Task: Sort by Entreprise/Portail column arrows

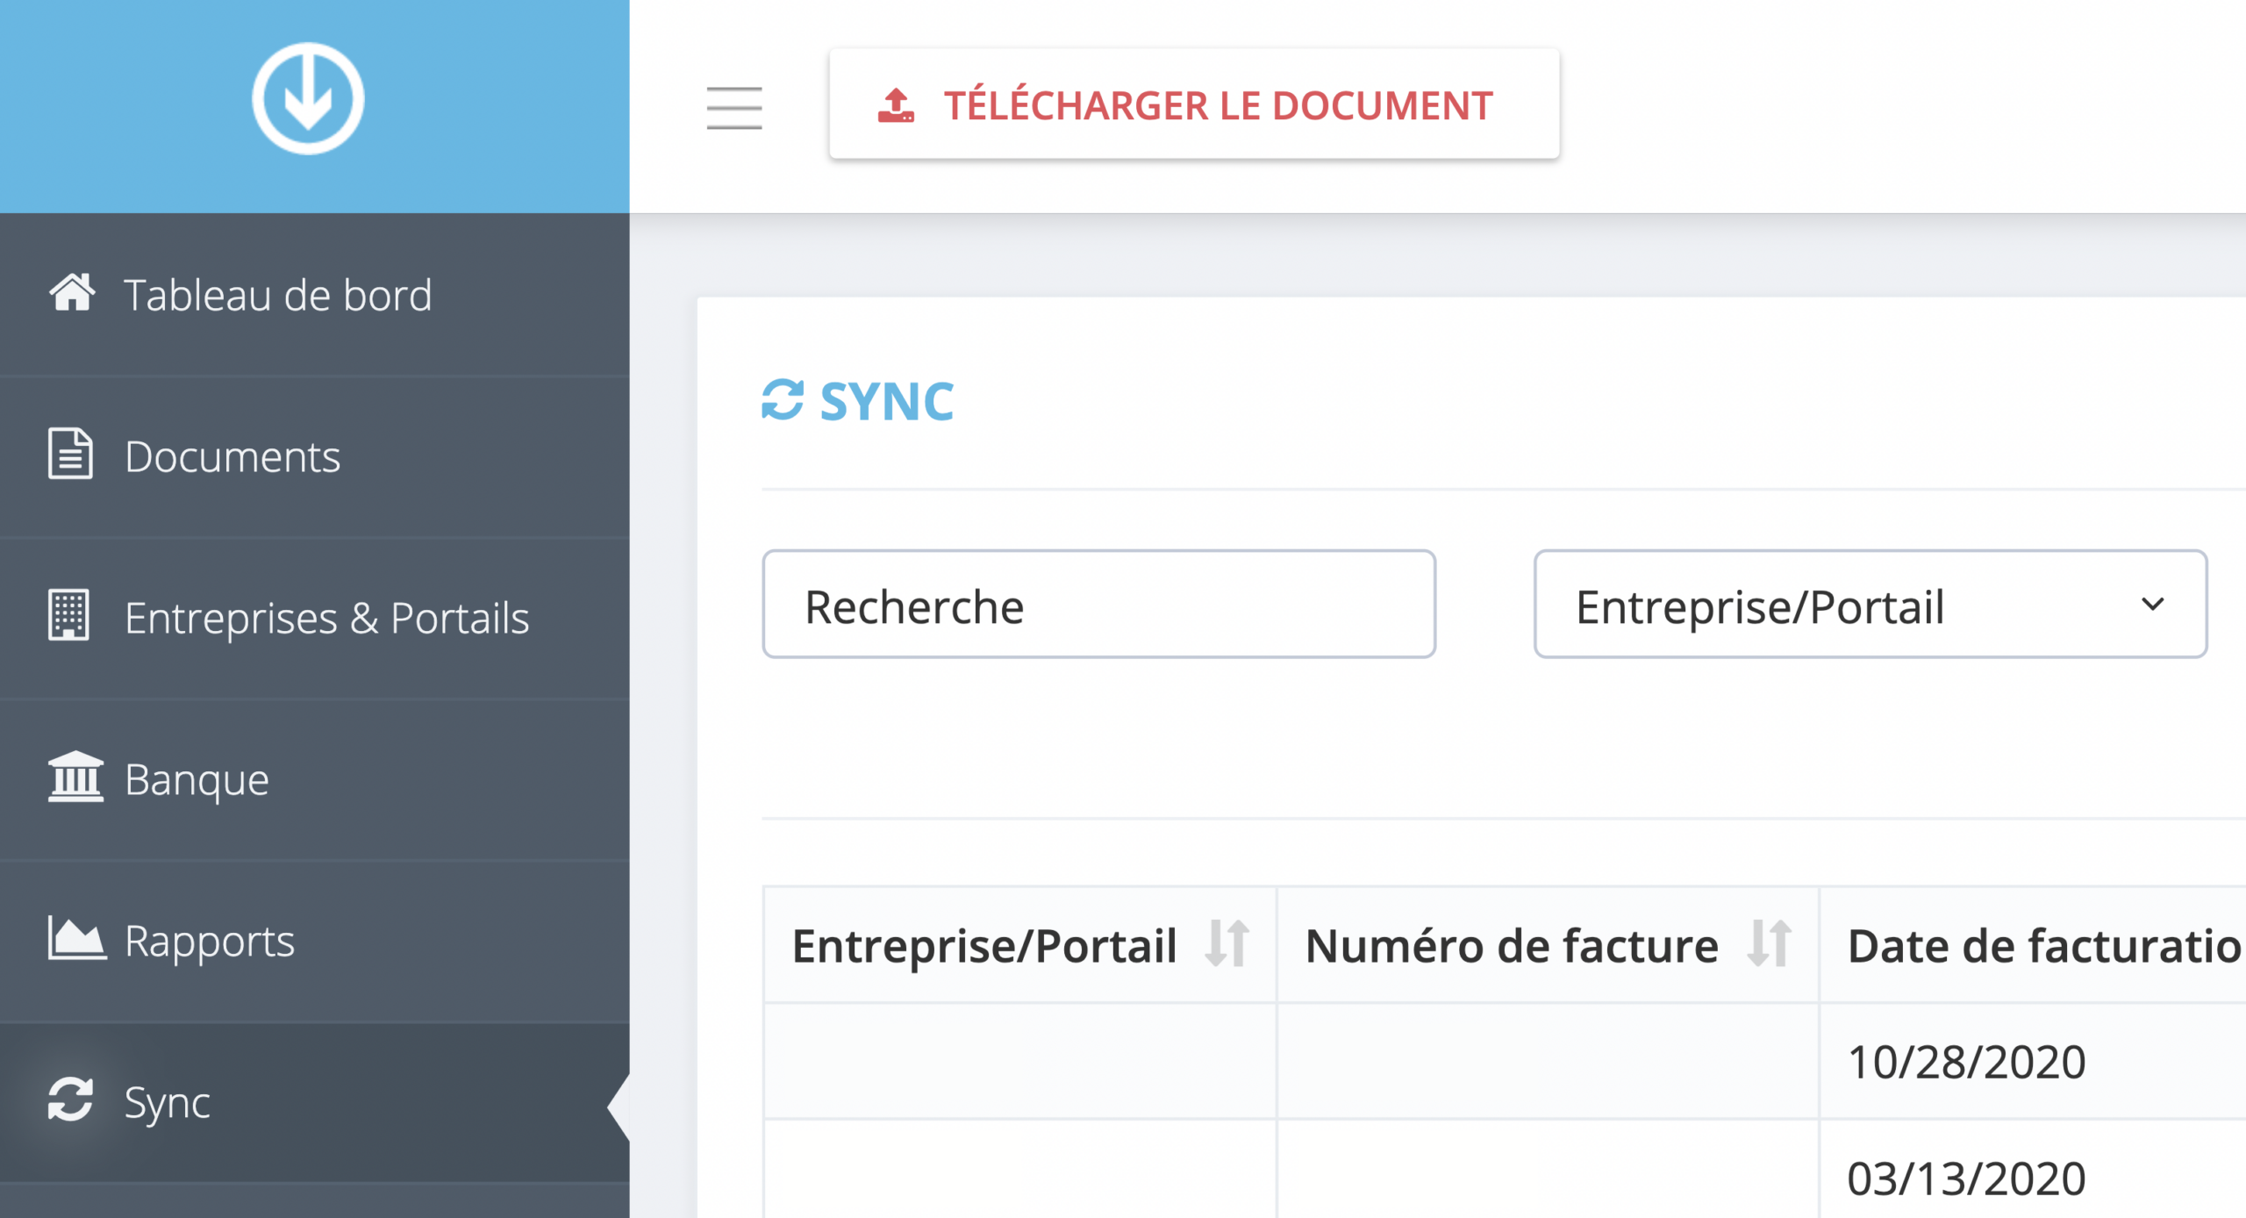Action: coord(1227,944)
